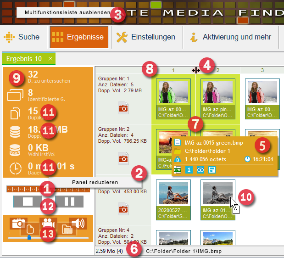Click the BMP format icon in tooltip
This screenshot has height=258, width=284.
click(x=178, y=170)
